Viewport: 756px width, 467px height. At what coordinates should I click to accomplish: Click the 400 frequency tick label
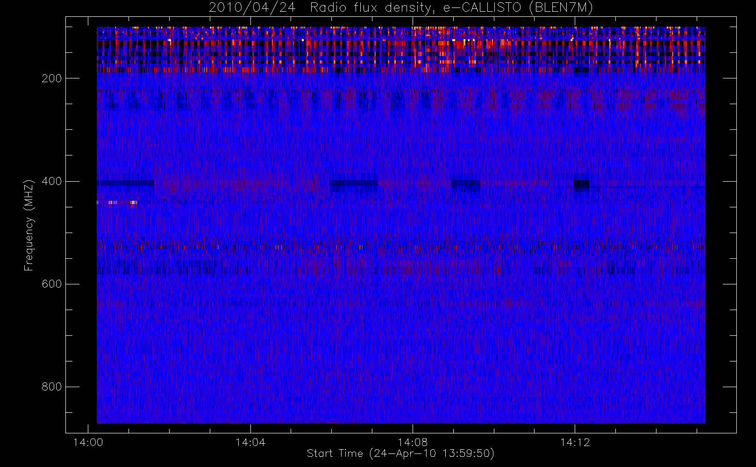(x=52, y=181)
